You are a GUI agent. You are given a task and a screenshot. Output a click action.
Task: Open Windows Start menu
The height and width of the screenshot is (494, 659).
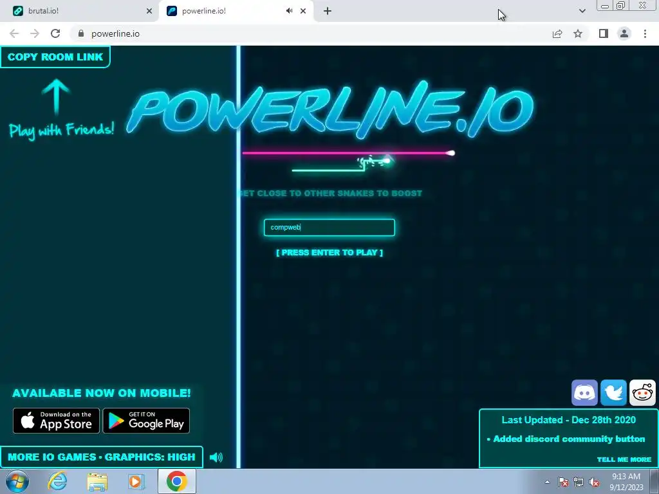coord(17,481)
